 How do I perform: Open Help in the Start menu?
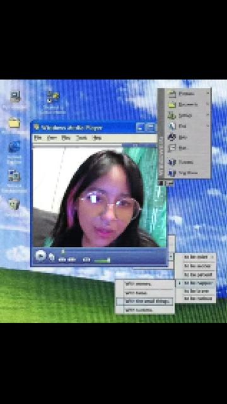(188, 138)
